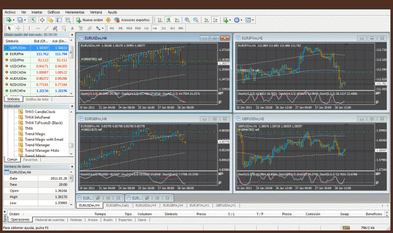Screen dimensions: 393x233
Task: Select the H1 timeframe button
Action: 147,28
